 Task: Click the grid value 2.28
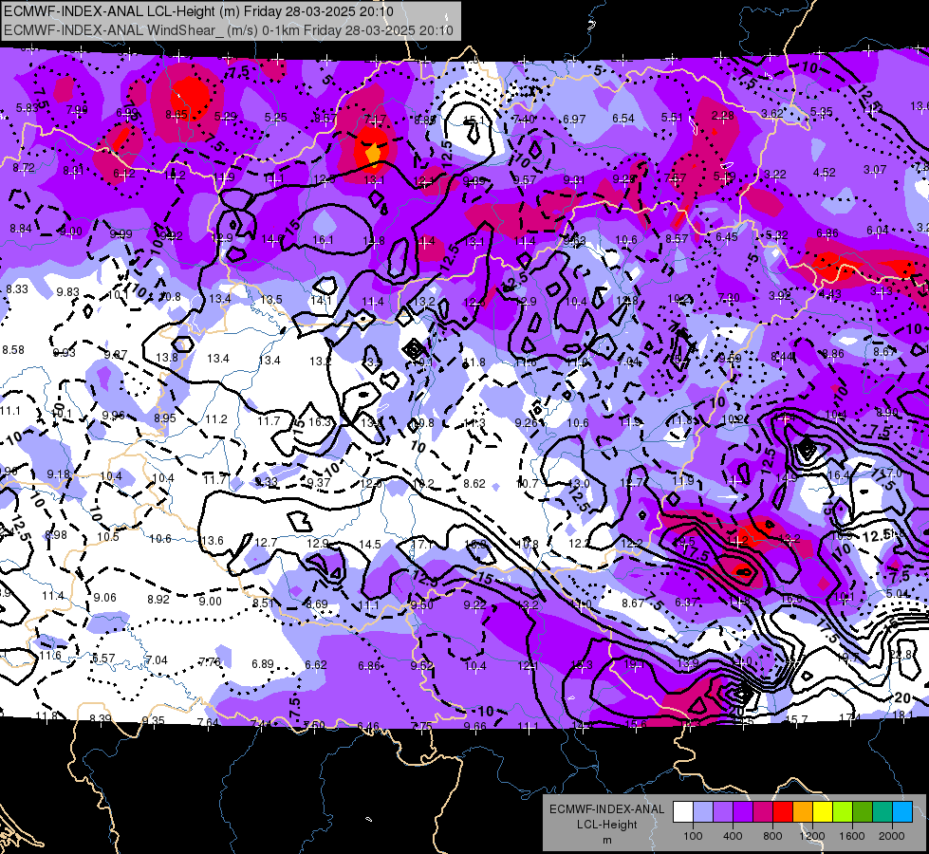(723, 116)
